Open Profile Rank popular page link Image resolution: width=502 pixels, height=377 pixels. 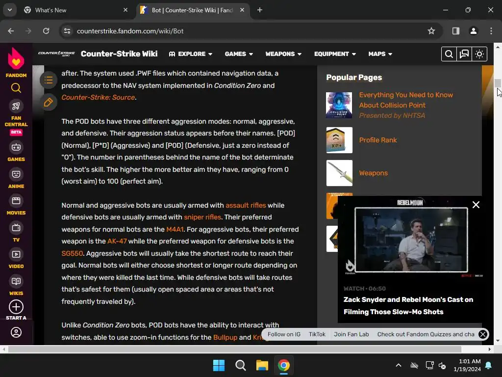pos(378,140)
